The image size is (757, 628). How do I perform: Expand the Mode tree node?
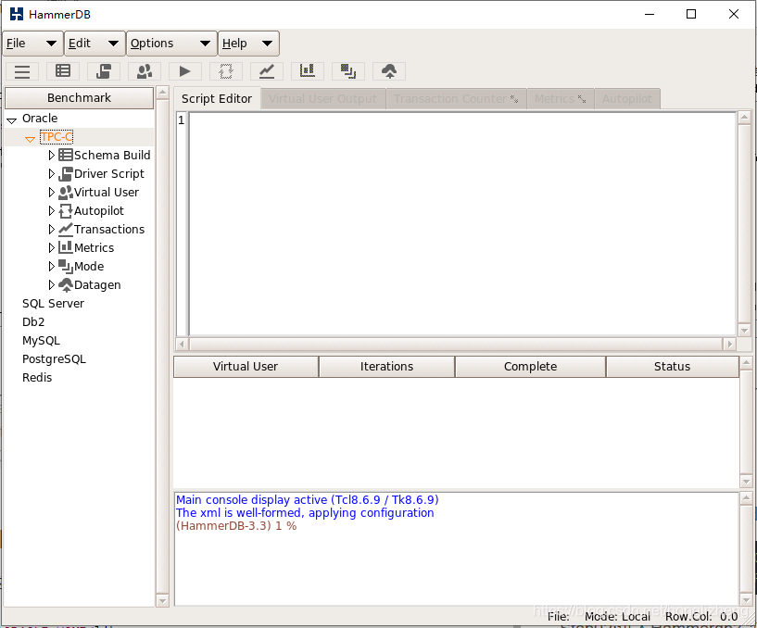pyautogui.click(x=52, y=267)
